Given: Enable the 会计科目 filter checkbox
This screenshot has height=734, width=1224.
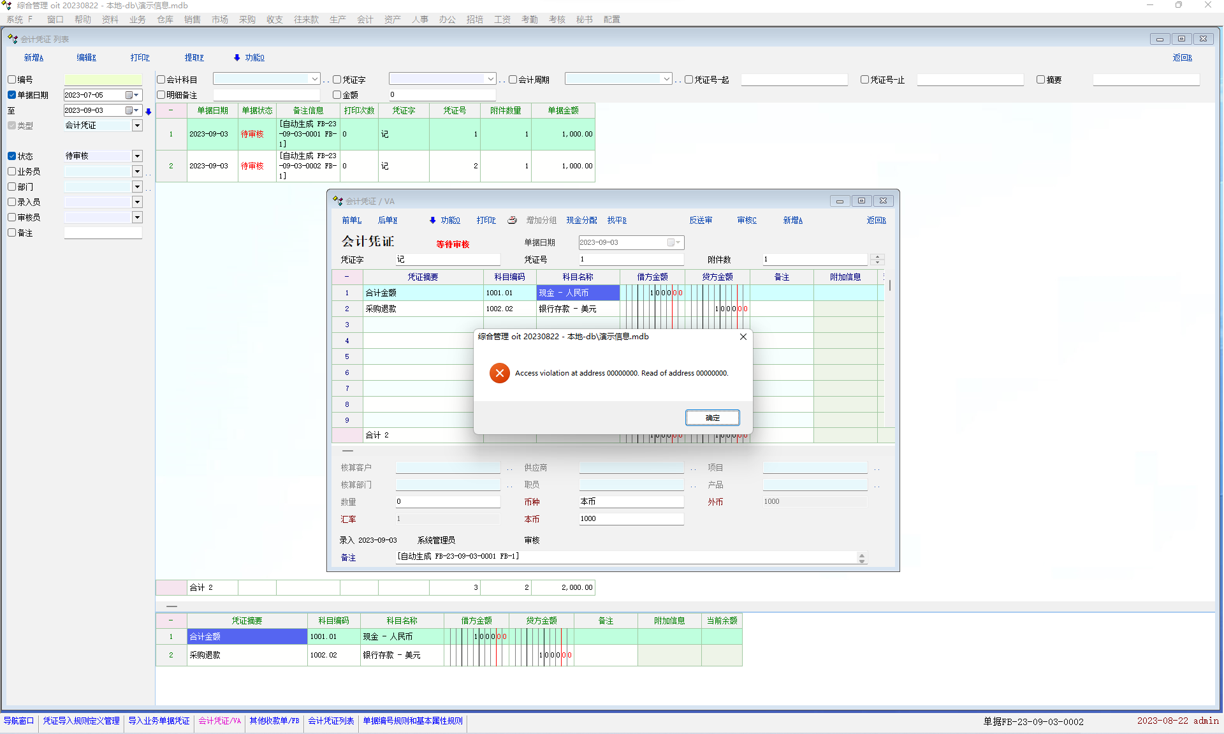Looking at the screenshot, I should pos(161,80).
